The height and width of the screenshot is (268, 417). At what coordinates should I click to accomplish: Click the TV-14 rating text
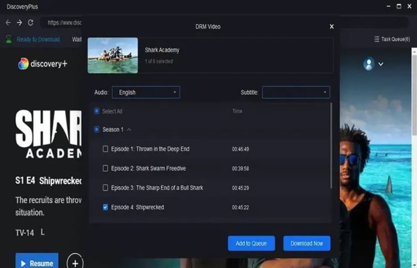tap(25, 233)
